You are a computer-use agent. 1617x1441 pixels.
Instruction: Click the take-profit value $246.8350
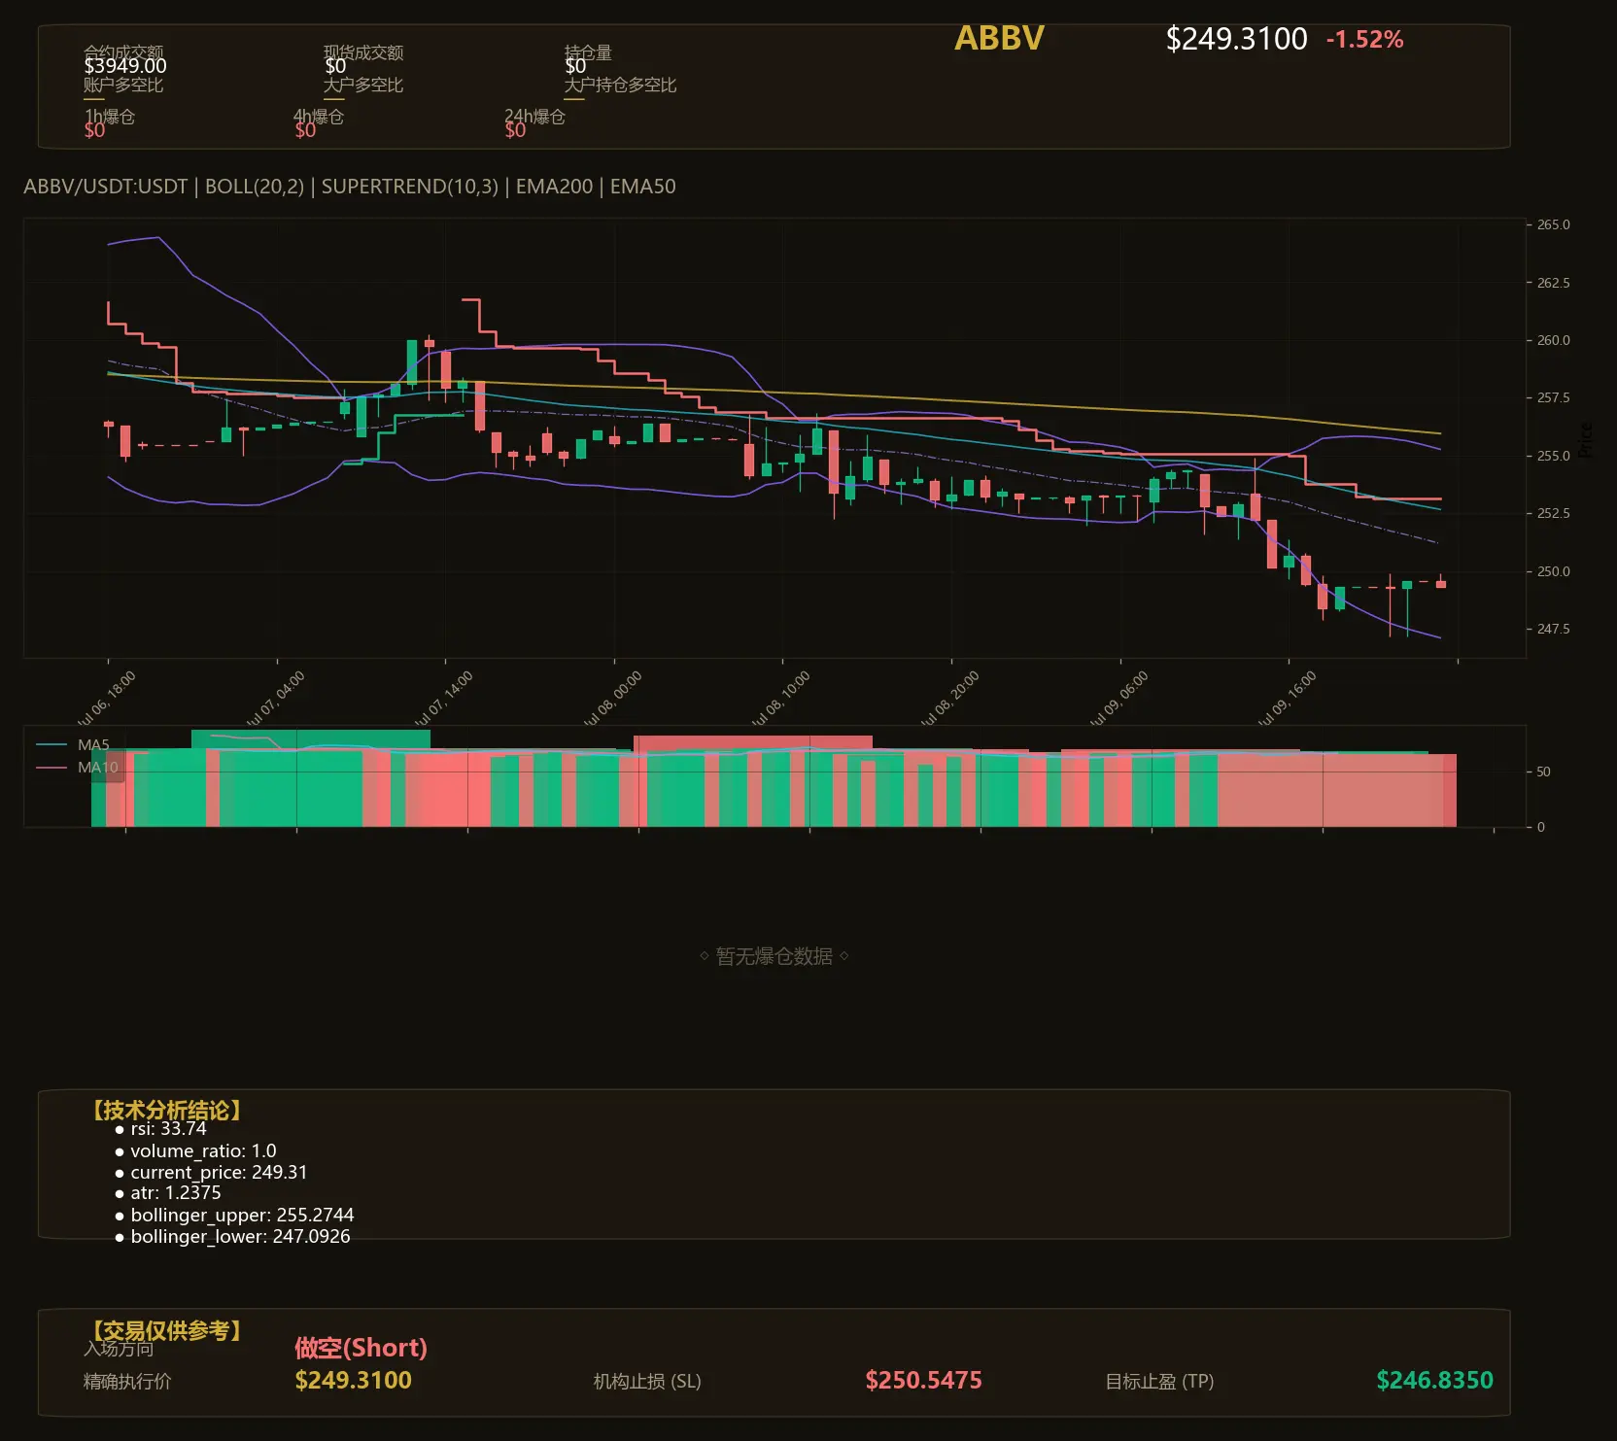coord(1434,1380)
